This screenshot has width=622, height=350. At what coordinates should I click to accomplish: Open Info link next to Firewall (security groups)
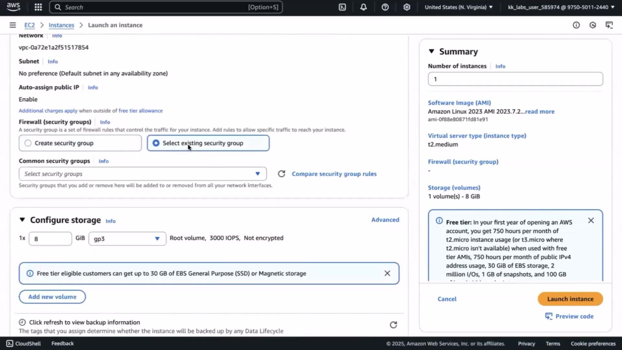point(105,122)
